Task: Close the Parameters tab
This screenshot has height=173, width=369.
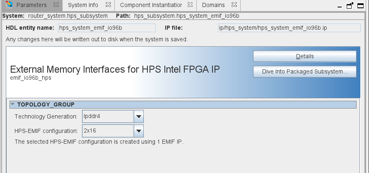Action: (56, 5)
